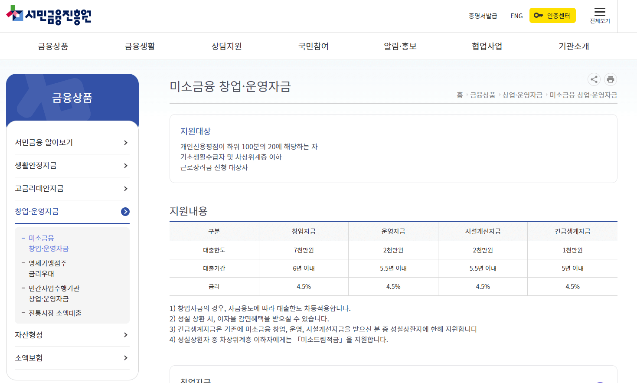The width and height of the screenshot is (637, 383).
Task: Open 증명서발급 in the header
Action: [x=482, y=15]
